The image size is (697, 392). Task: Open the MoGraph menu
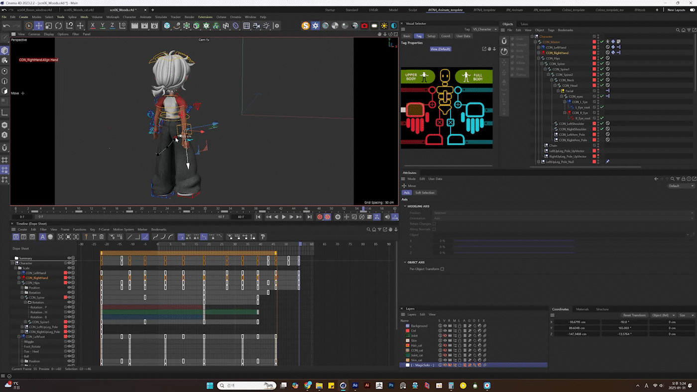coord(113,17)
